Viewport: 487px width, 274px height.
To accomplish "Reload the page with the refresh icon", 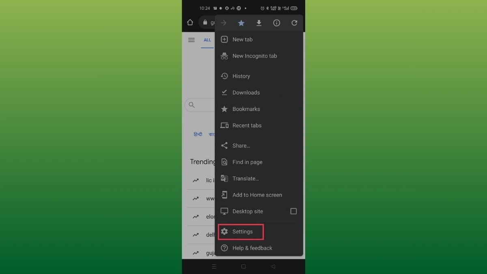I will coord(294,23).
